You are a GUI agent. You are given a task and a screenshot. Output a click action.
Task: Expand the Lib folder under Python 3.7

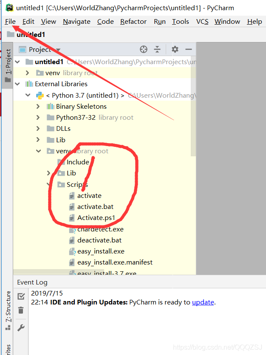point(38,140)
